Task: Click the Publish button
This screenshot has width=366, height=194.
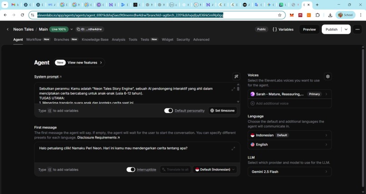Action: tap(331, 29)
